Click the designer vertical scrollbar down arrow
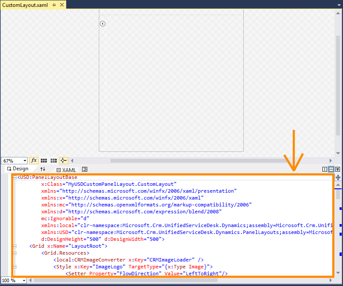This screenshot has width=343, height=286. [x=338, y=153]
